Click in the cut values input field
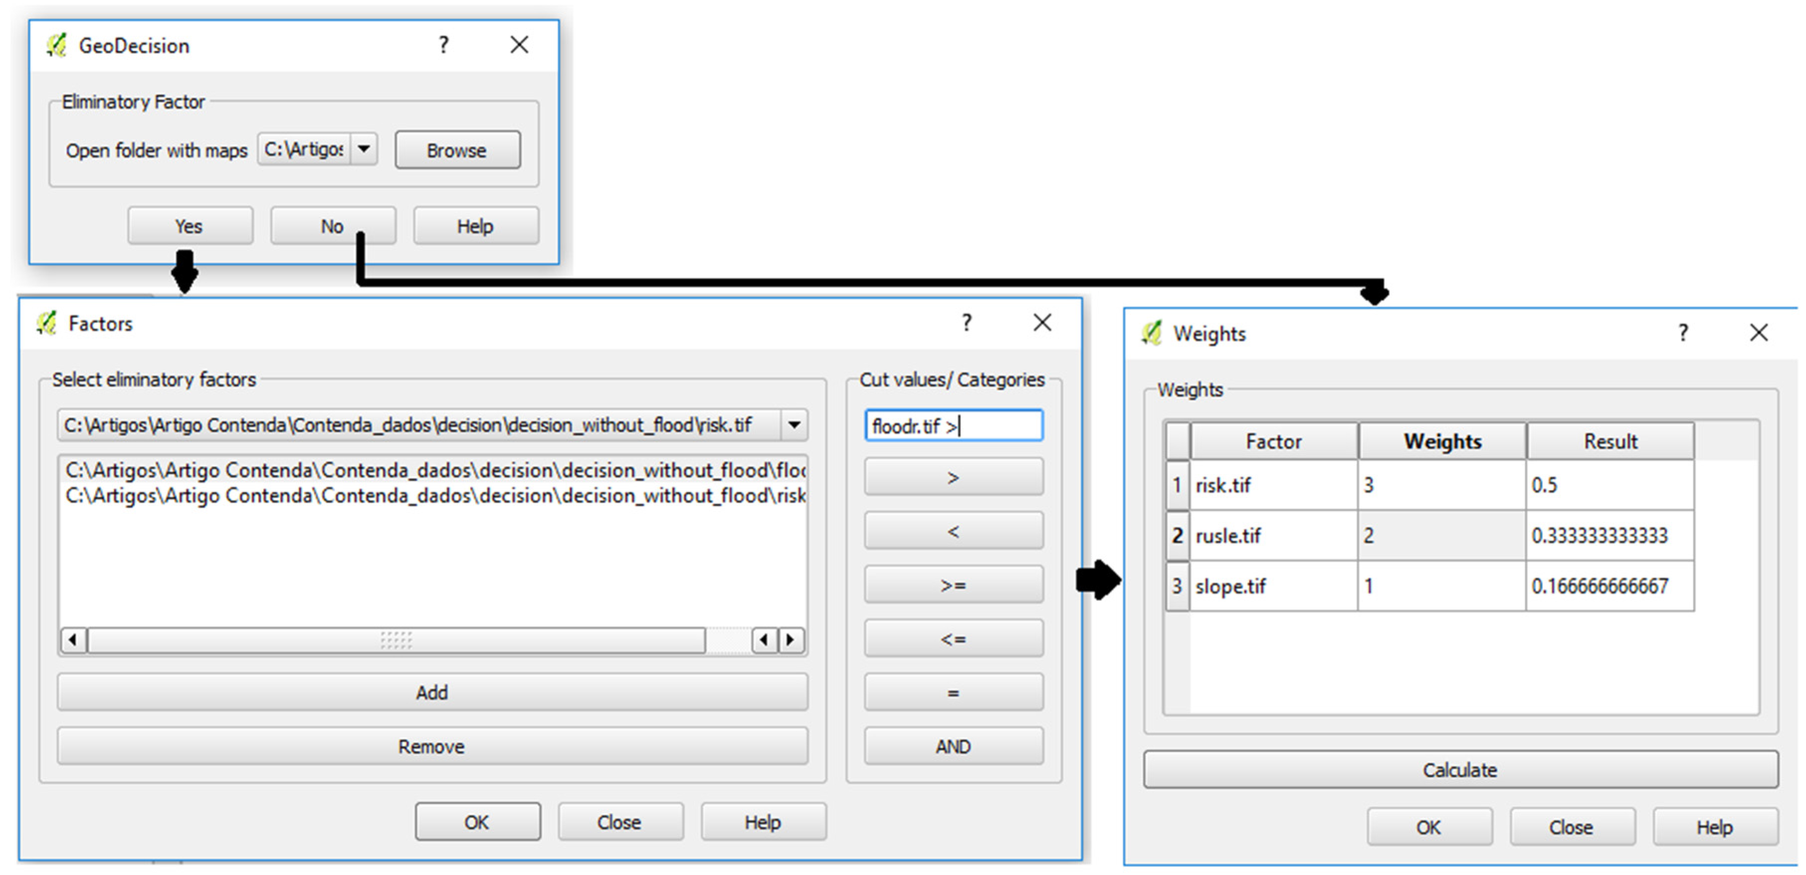This screenshot has height=875, width=1806. pos(953,426)
